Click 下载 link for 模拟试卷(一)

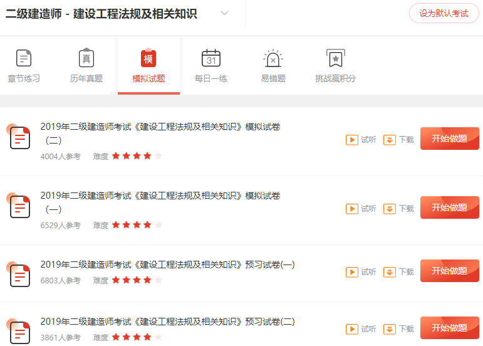point(407,209)
